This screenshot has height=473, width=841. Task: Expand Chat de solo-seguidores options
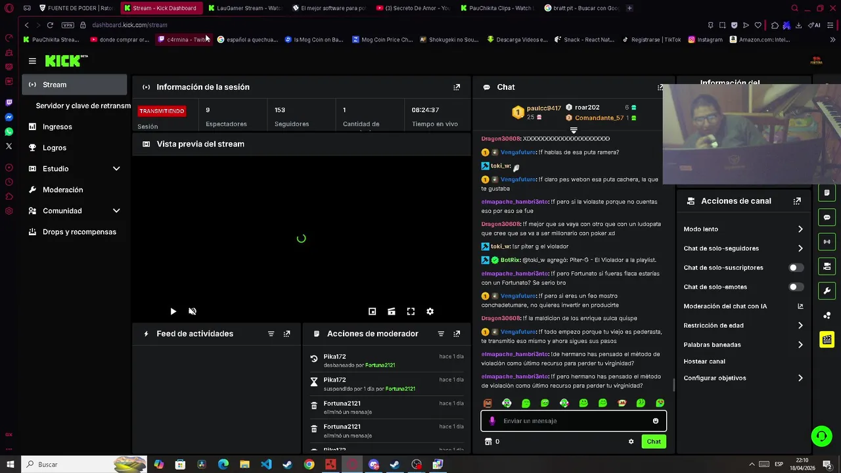[x=800, y=248]
